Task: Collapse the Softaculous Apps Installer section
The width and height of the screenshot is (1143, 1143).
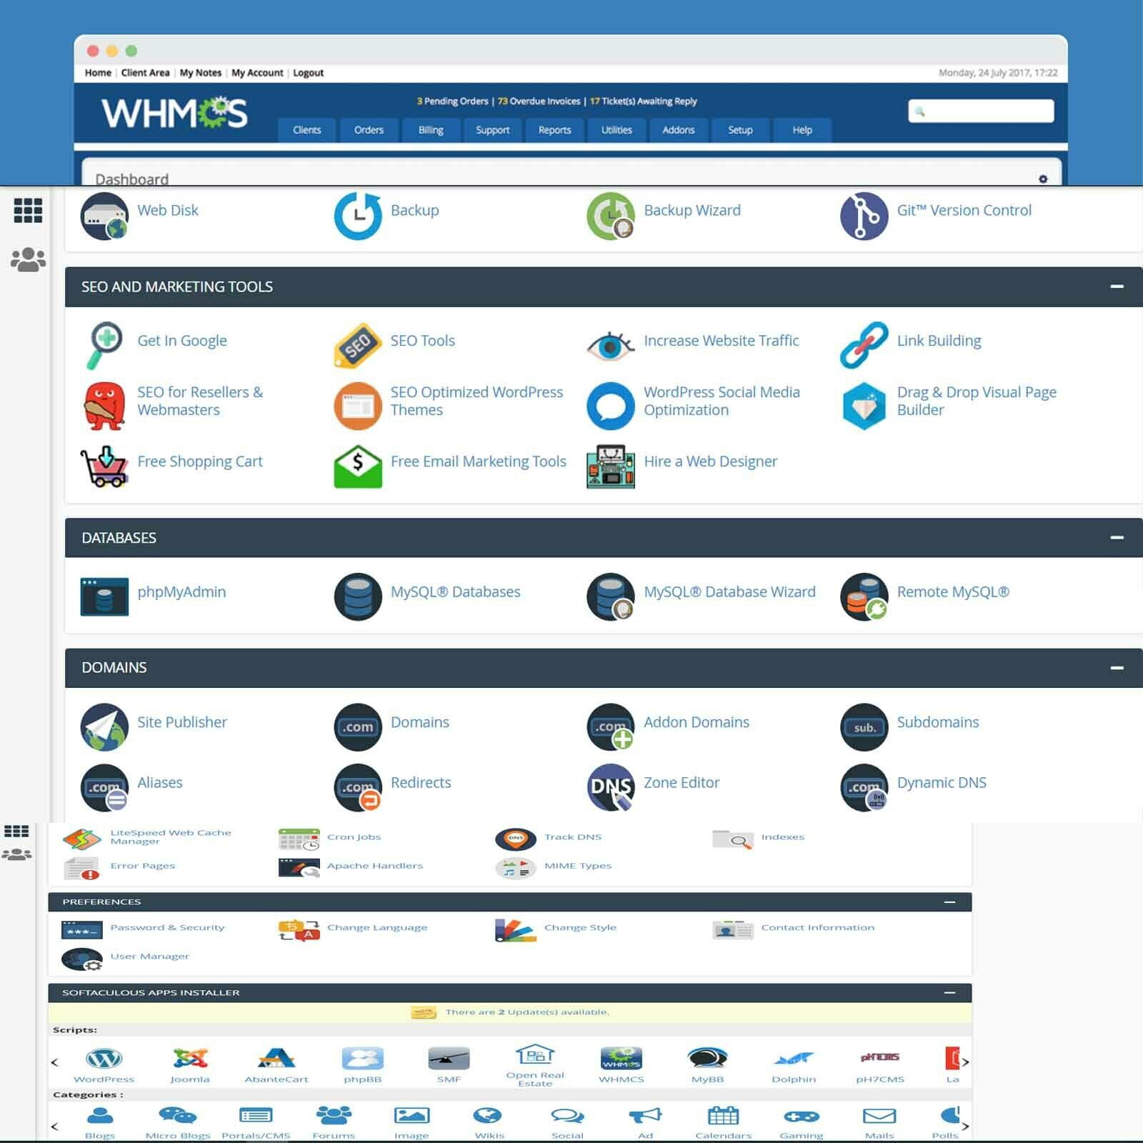Action: pyautogui.click(x=949, y=992)
